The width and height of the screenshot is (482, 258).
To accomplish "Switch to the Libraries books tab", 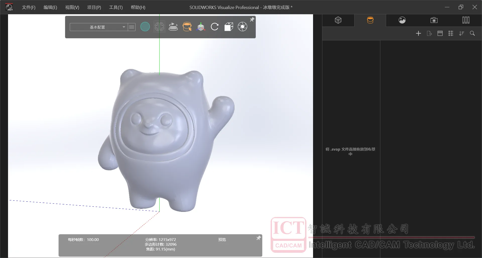I will coord(466,20).
